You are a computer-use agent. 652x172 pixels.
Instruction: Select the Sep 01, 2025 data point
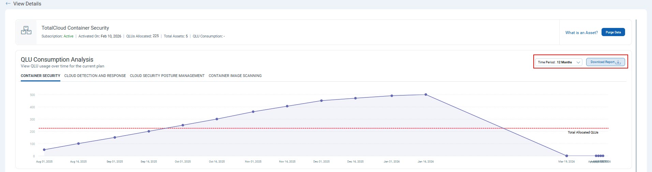[115, 137]
